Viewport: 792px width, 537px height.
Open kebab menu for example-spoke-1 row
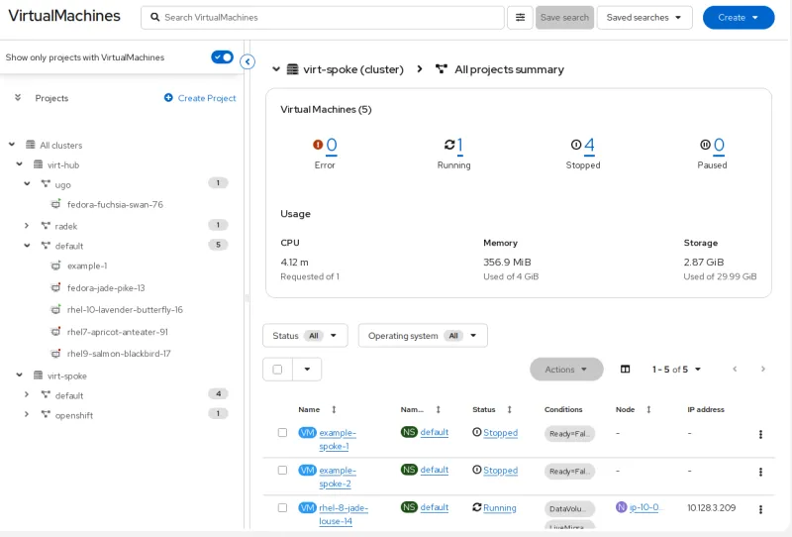coord(760,434)
